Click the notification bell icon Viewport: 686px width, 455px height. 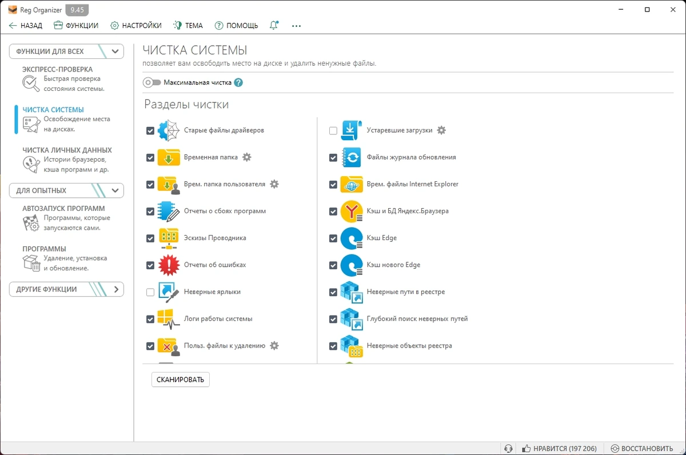(274, 25)
